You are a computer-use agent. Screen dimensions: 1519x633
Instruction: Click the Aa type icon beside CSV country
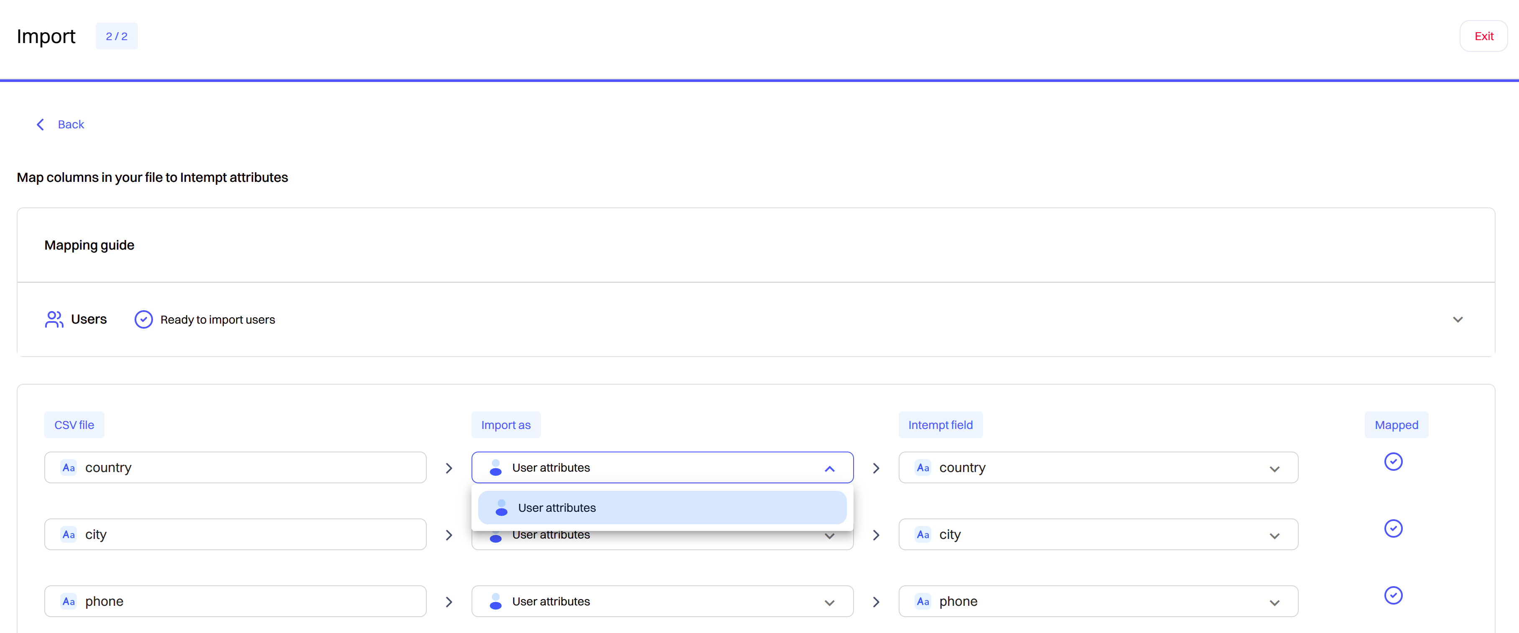pyautogui.click(x=69, y=468)
